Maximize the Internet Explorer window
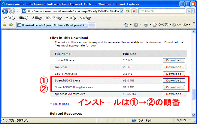Image resolution: width=197 pixels, height=124 pixels. (x=187, y=4)
